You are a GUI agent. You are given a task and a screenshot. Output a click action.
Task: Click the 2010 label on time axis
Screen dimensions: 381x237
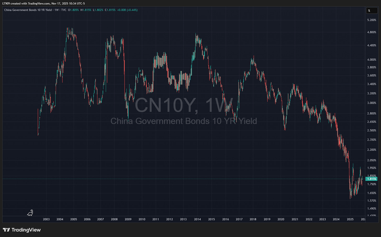point(142,219)
